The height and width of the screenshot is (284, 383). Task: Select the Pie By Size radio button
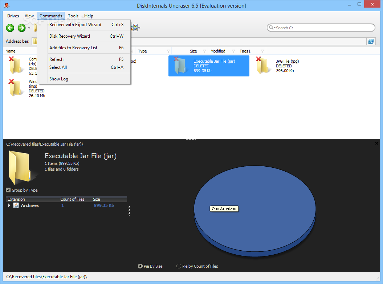click(140, 266)
